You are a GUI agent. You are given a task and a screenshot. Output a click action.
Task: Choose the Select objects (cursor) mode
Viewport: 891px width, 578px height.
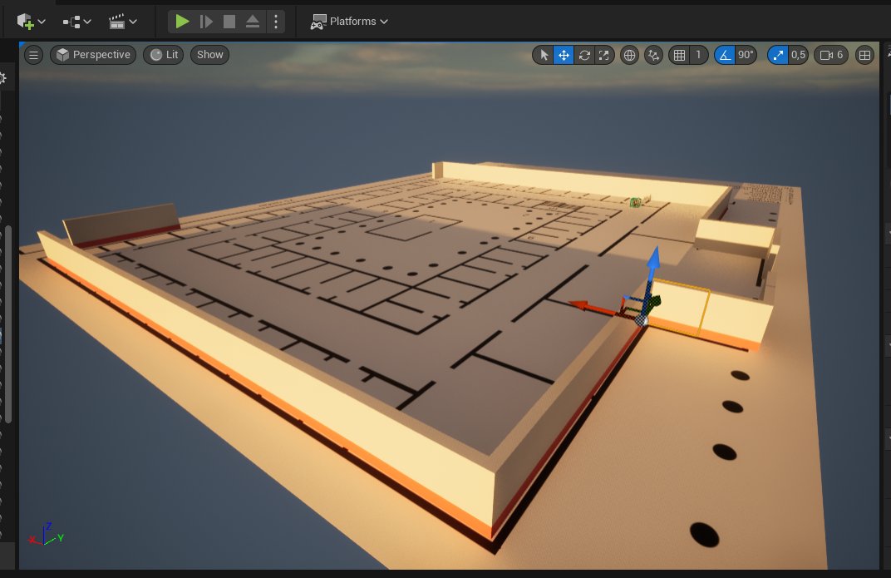pyautogui.click(x=544, y=55)
